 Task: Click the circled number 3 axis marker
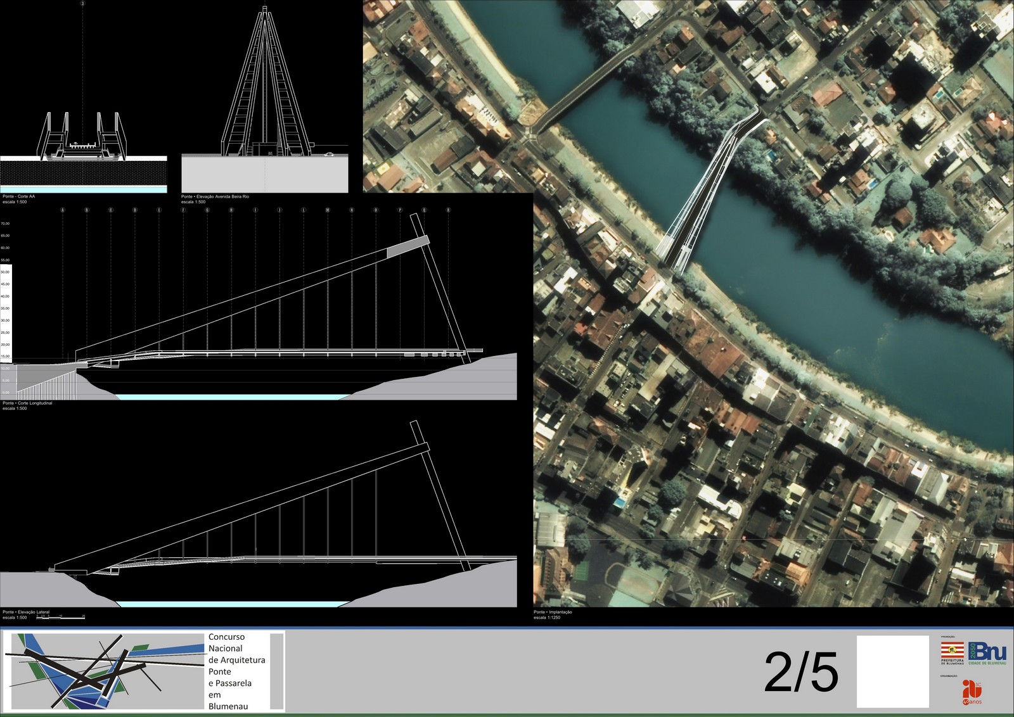coord(82,4)
